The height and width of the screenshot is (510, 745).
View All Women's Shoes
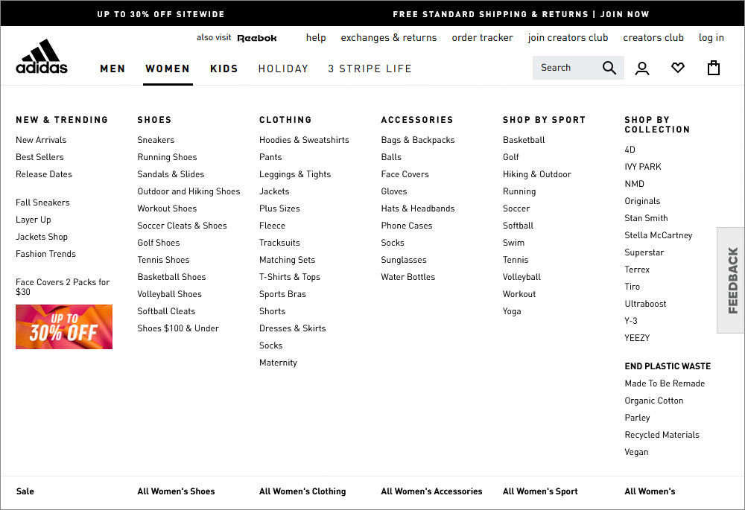(x=177, y=491)
